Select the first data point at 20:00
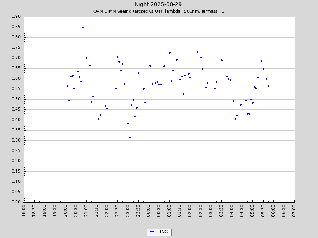The height and width of the screenshot is (238, 318). 66,106
